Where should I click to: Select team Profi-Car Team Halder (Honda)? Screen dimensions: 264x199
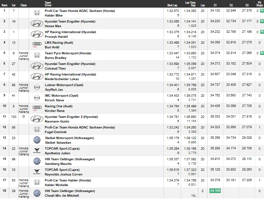click(68, 180)
